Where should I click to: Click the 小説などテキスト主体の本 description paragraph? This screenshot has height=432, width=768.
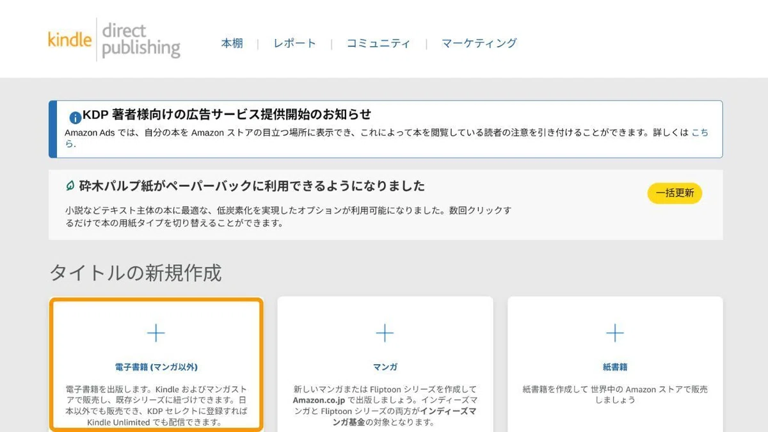point(288,217)
